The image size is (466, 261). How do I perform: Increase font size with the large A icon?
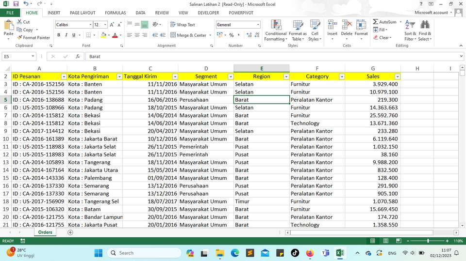pyautogui.click(x=112, y=25)
